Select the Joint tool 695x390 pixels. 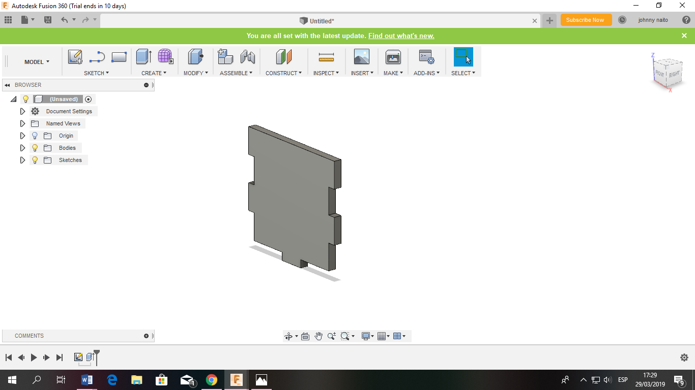pos(248,56)
